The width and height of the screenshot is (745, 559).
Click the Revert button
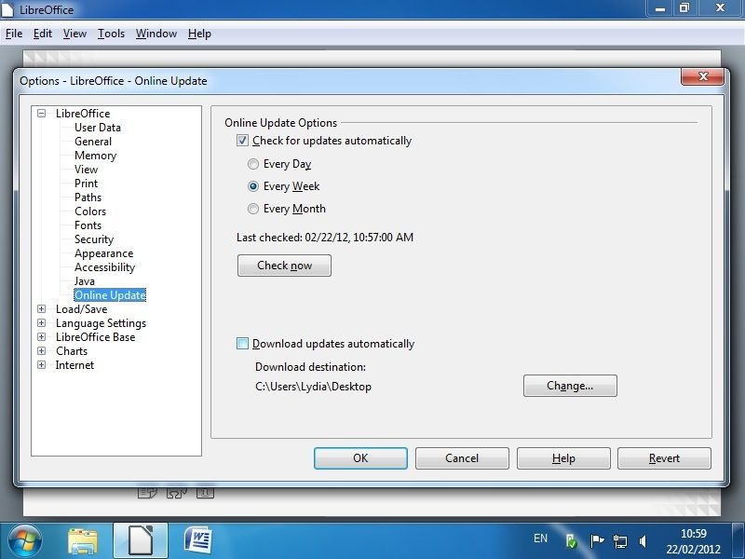664,458
